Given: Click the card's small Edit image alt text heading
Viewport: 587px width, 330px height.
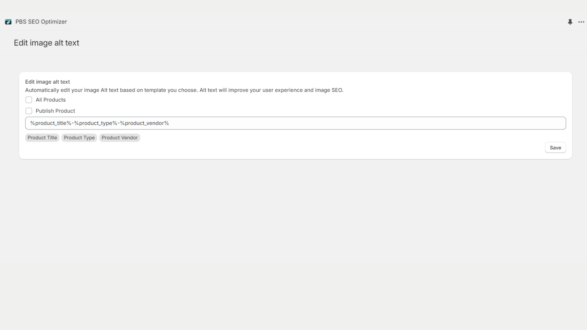Looking at the screenshot, I should point(47,82).
